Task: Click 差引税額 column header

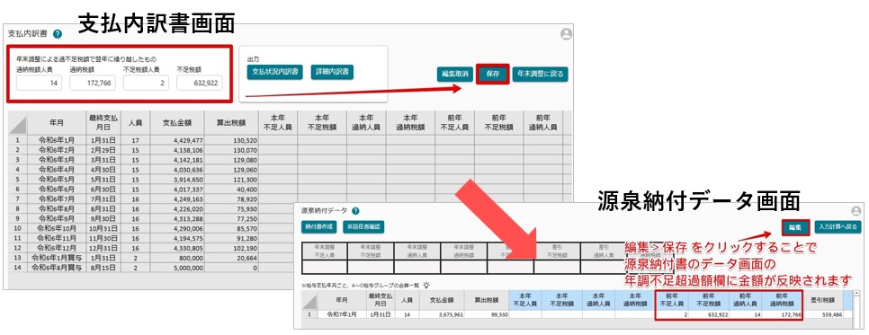Action: [822, 300]
